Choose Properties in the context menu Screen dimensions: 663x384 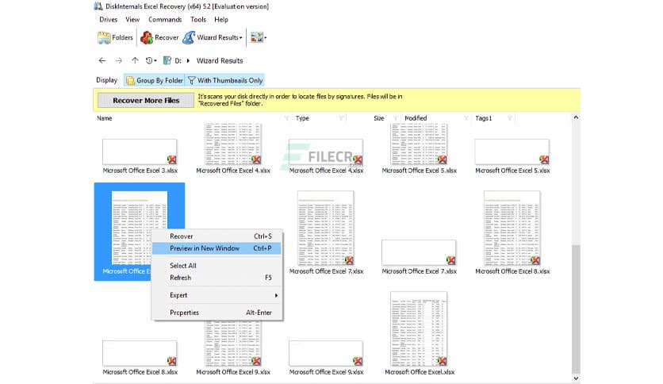(x=217, y=313)
